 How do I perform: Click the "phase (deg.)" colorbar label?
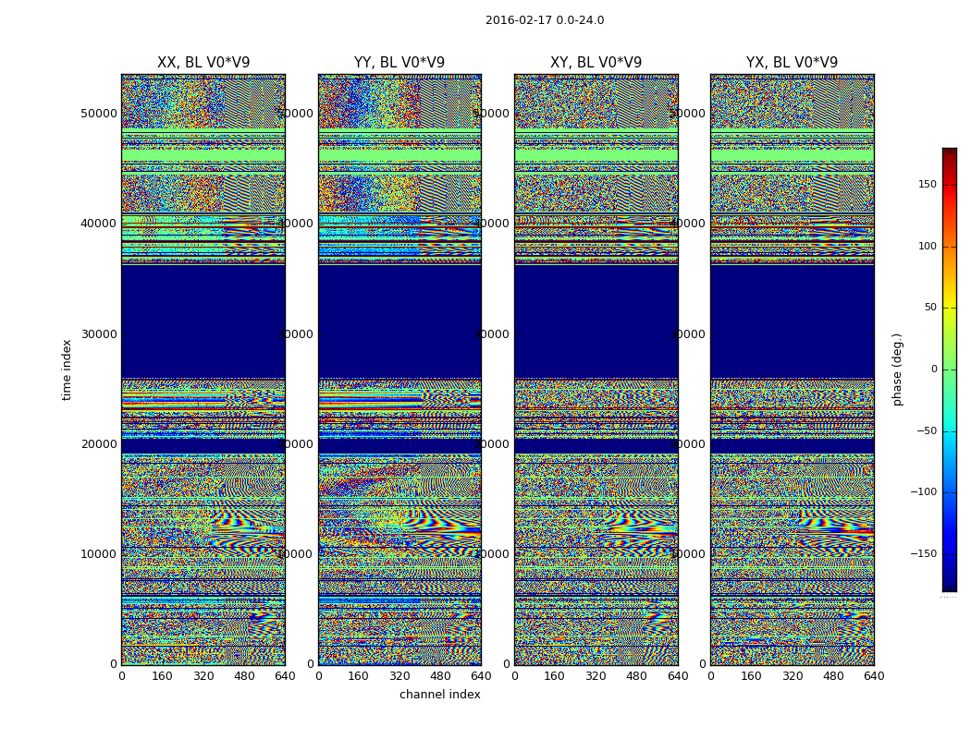[897, 369]
